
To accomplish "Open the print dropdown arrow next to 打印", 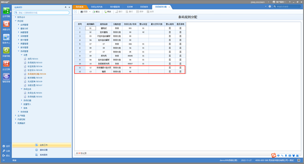I will (90, 12).
